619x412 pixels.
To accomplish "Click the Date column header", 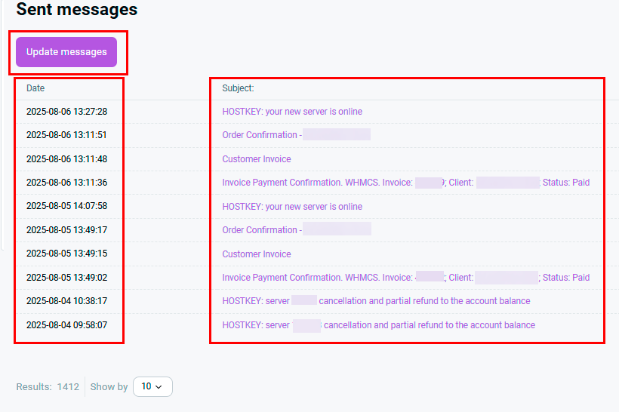I will coord(35,88).
